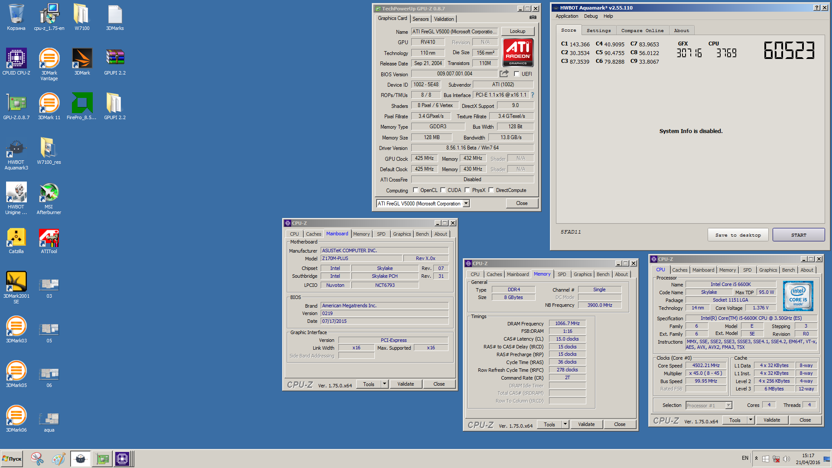Click the Snipping Tool taskbar icon
This screenshot has height=468, width=832.
pyautogui.click(x=37, y=458)
